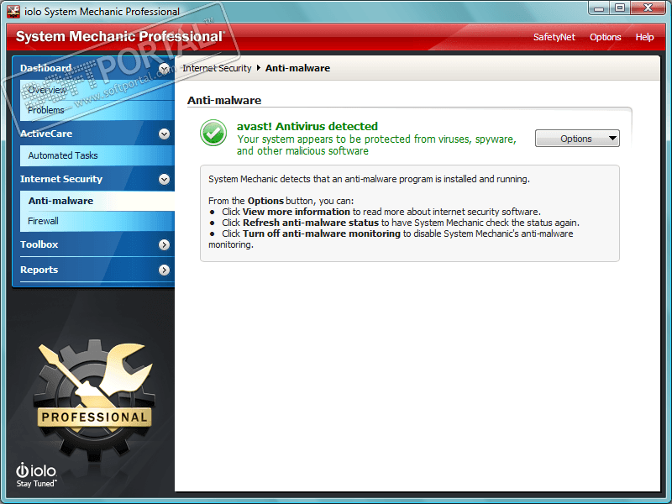This screenshot has height=504, width=672.
Task: Expand the Toolbox section arrow
Action: click(x=164, y=244)
